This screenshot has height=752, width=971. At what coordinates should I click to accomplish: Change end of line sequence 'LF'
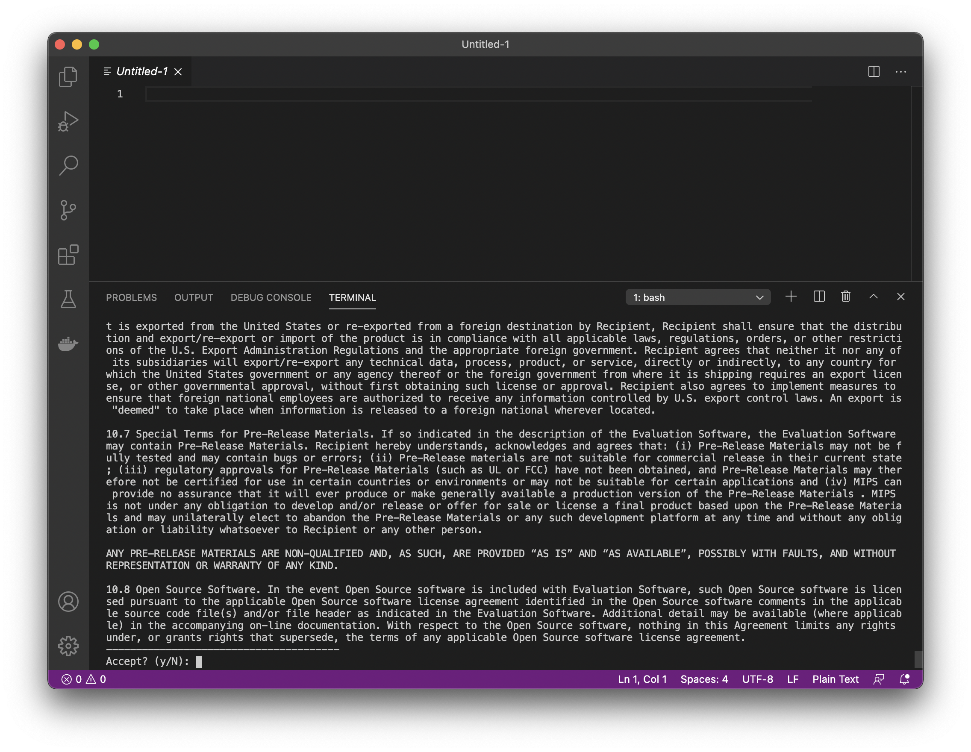coord(793,679)
